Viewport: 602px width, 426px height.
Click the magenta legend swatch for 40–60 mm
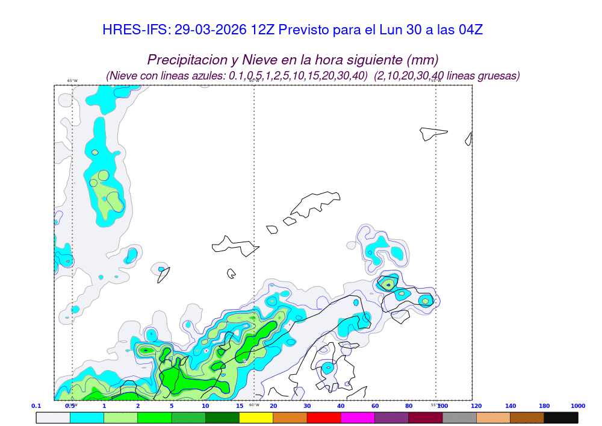pos(358,418)
